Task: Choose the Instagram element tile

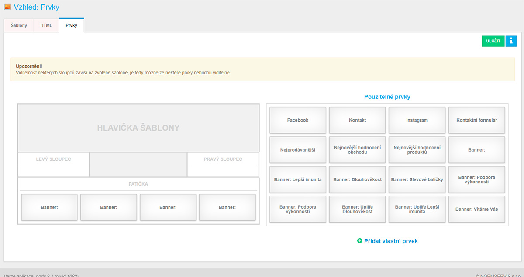Action: coord(417,120)
